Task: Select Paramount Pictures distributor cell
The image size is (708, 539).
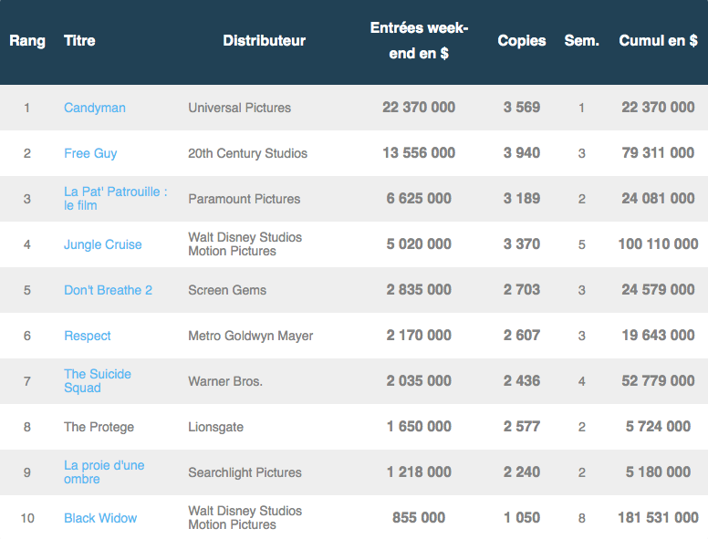Action: 244,199
